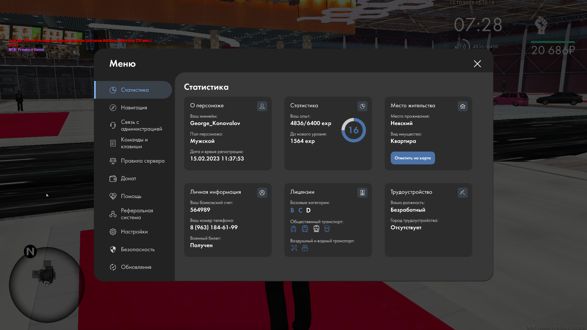Open the Донат section

(128, 178)
